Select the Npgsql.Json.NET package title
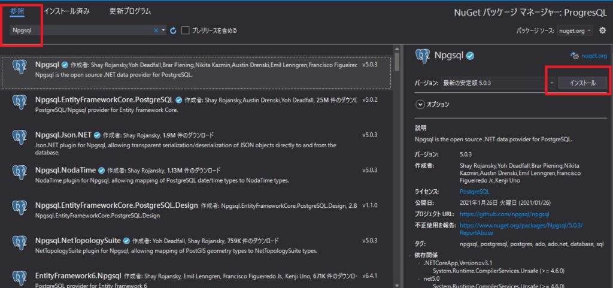 click(x=63, y=135)
